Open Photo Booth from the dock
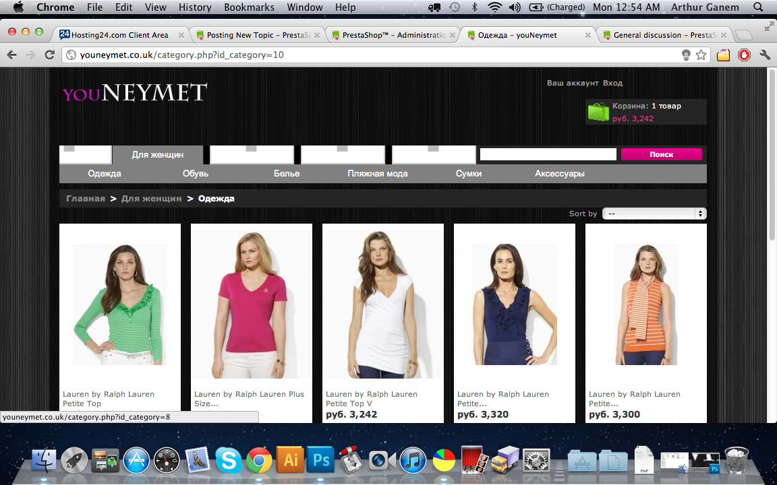 475,459
